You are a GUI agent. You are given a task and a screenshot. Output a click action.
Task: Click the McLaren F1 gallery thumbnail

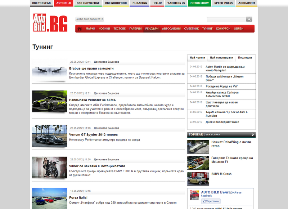198,163
